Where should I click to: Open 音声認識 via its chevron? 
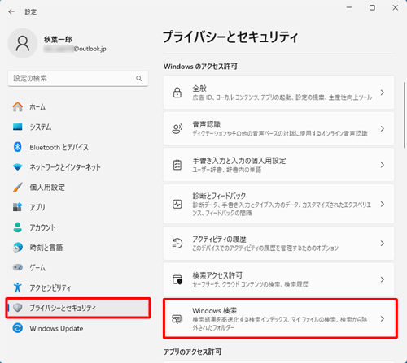pyautogui.click(x=383, y=128)
